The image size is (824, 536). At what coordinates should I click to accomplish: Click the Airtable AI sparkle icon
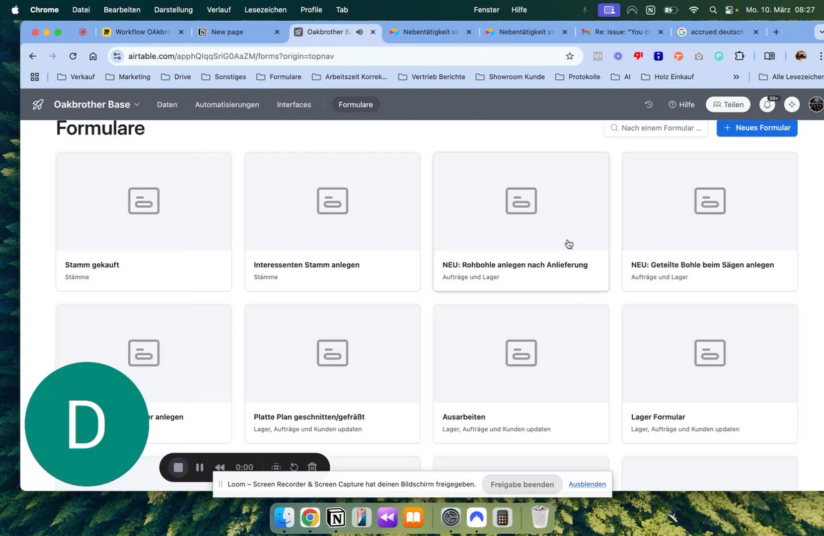click(792, 104)
